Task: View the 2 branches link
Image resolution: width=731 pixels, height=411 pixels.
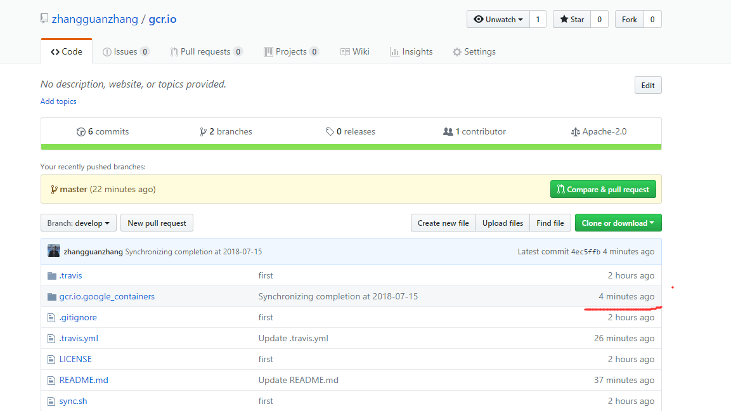Action: point(226,131)
